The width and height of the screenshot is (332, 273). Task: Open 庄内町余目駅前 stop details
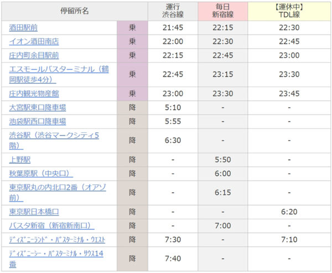tap(34, 55)
